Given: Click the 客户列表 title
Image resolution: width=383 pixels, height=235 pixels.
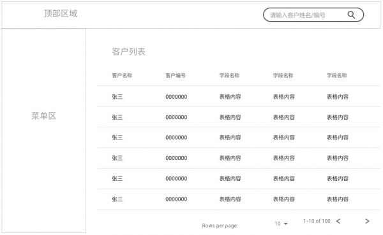Looking at the screenshot, I should coord(128,52).
